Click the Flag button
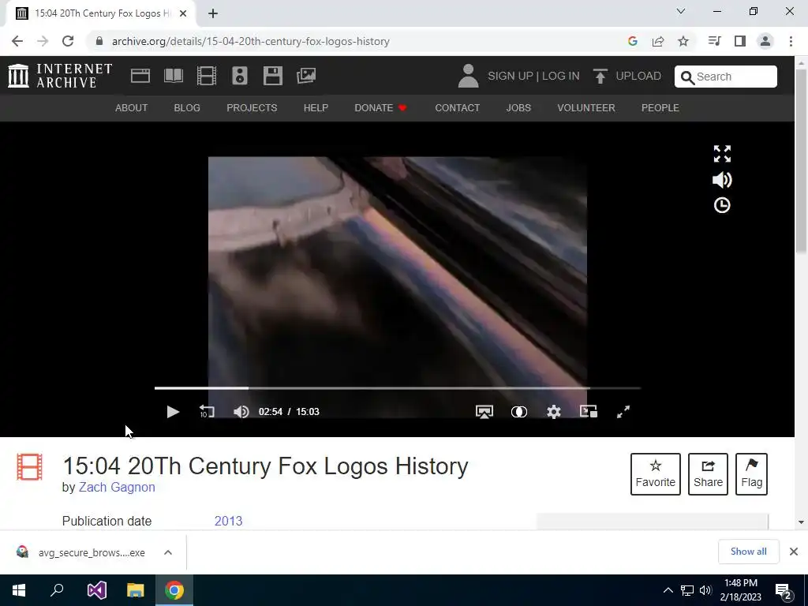This screenshot has width=808, height=606. 751,474
